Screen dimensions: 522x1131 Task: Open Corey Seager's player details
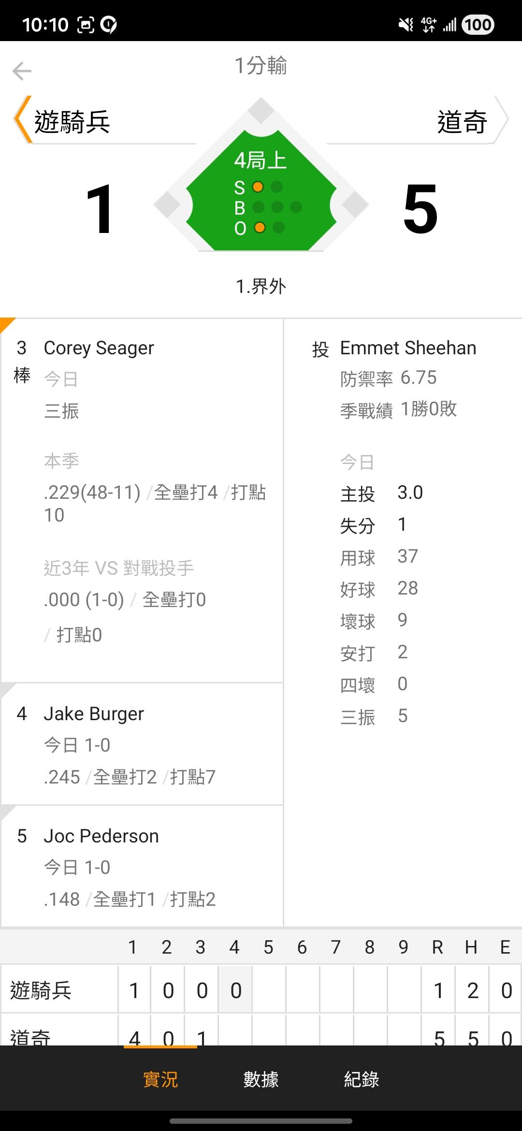tap(99, 348)
